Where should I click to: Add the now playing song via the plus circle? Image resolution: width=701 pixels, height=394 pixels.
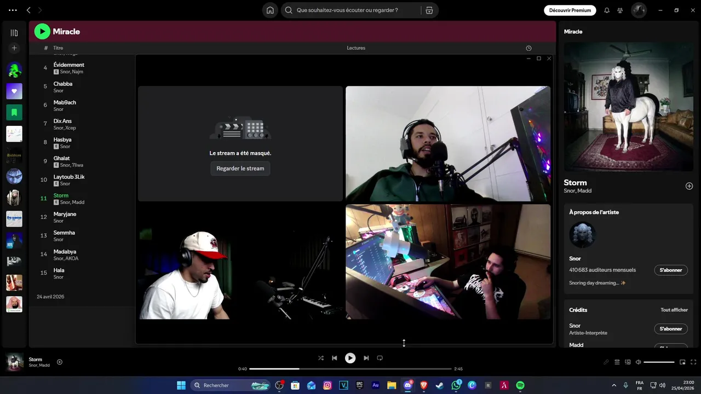60,362
